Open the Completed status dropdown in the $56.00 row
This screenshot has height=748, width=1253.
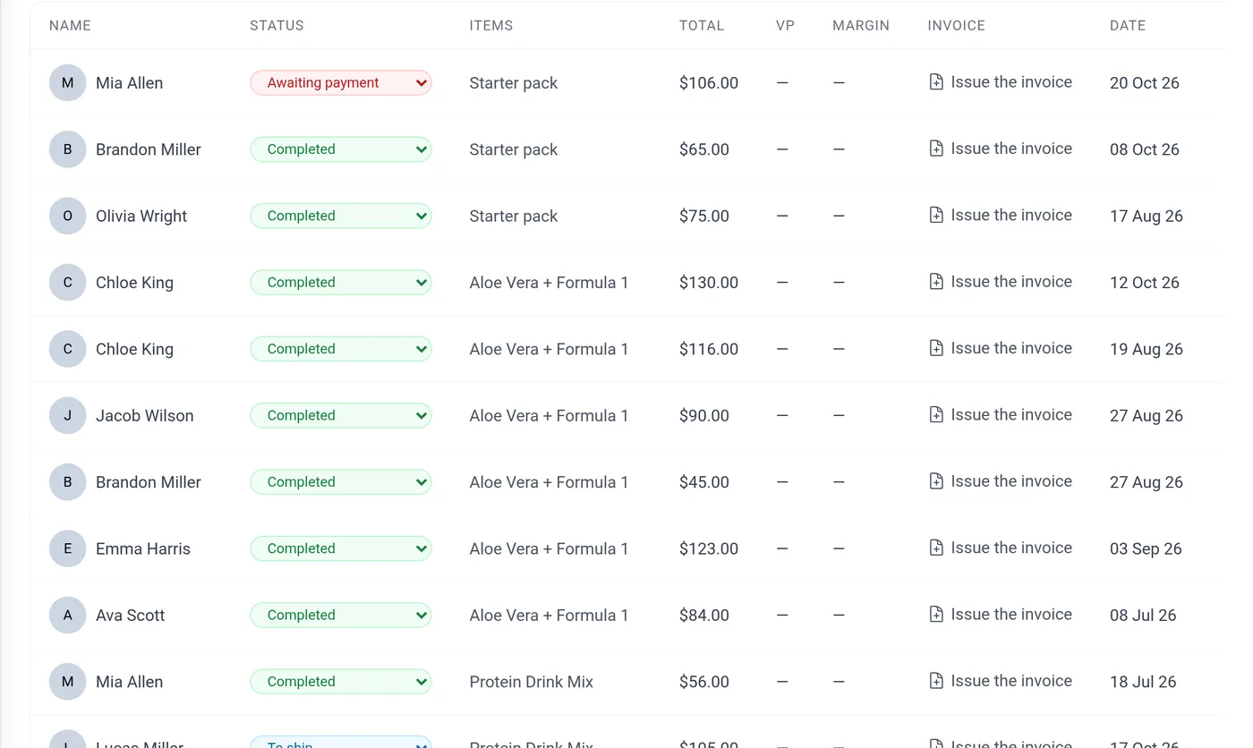coord(341,682)
